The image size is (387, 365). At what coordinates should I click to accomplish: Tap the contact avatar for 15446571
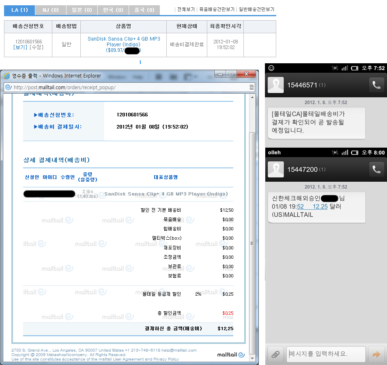coord(276,85)
